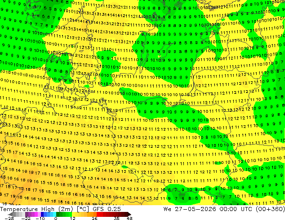
Task: Click the "00:00 UTC" time label
Action: (x=236, y=209)
